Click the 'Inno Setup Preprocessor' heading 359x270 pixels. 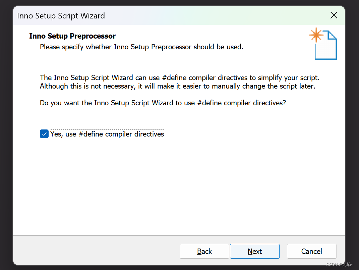[72, 36]
